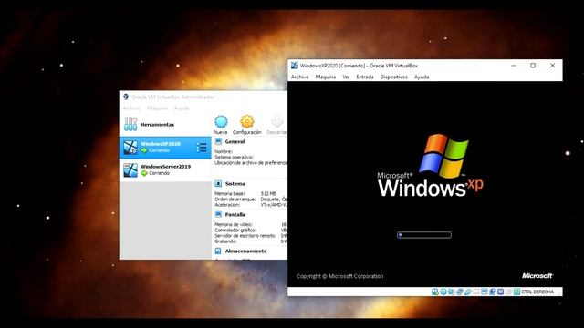Click the 'CTRL DERECHA' host key text
The image size is (584, 328).
click(537, 292)
